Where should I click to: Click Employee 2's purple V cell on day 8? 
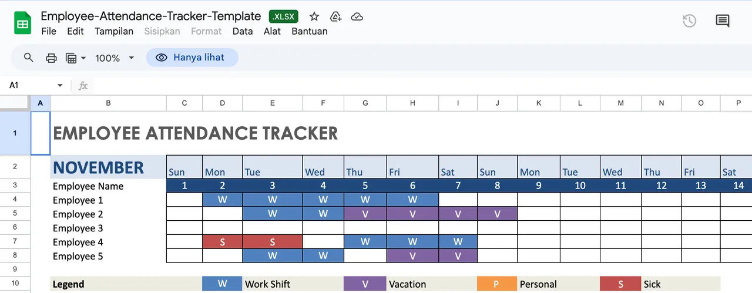tap(498, 214)
